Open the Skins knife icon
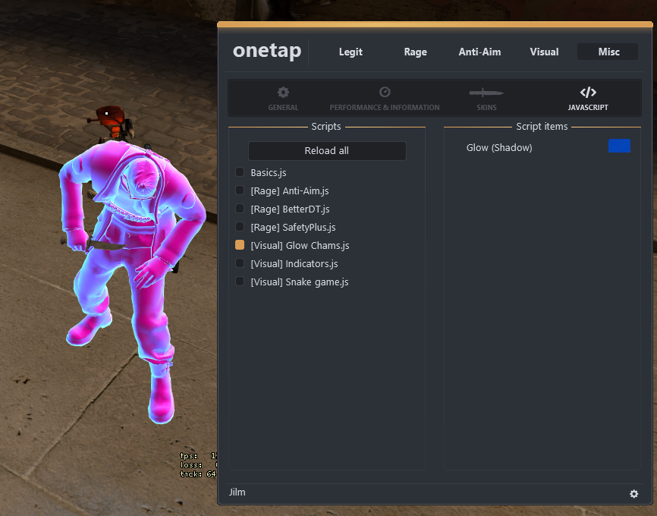This screenshot has height=516, width=657. click(x=486, y=93)
